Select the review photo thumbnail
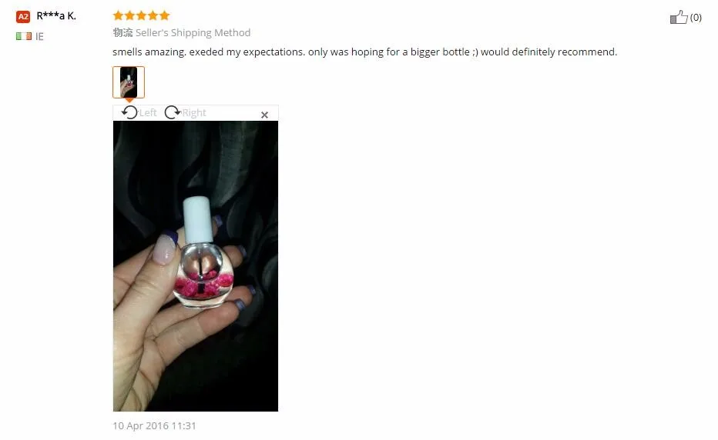 [x=129, y=82]
